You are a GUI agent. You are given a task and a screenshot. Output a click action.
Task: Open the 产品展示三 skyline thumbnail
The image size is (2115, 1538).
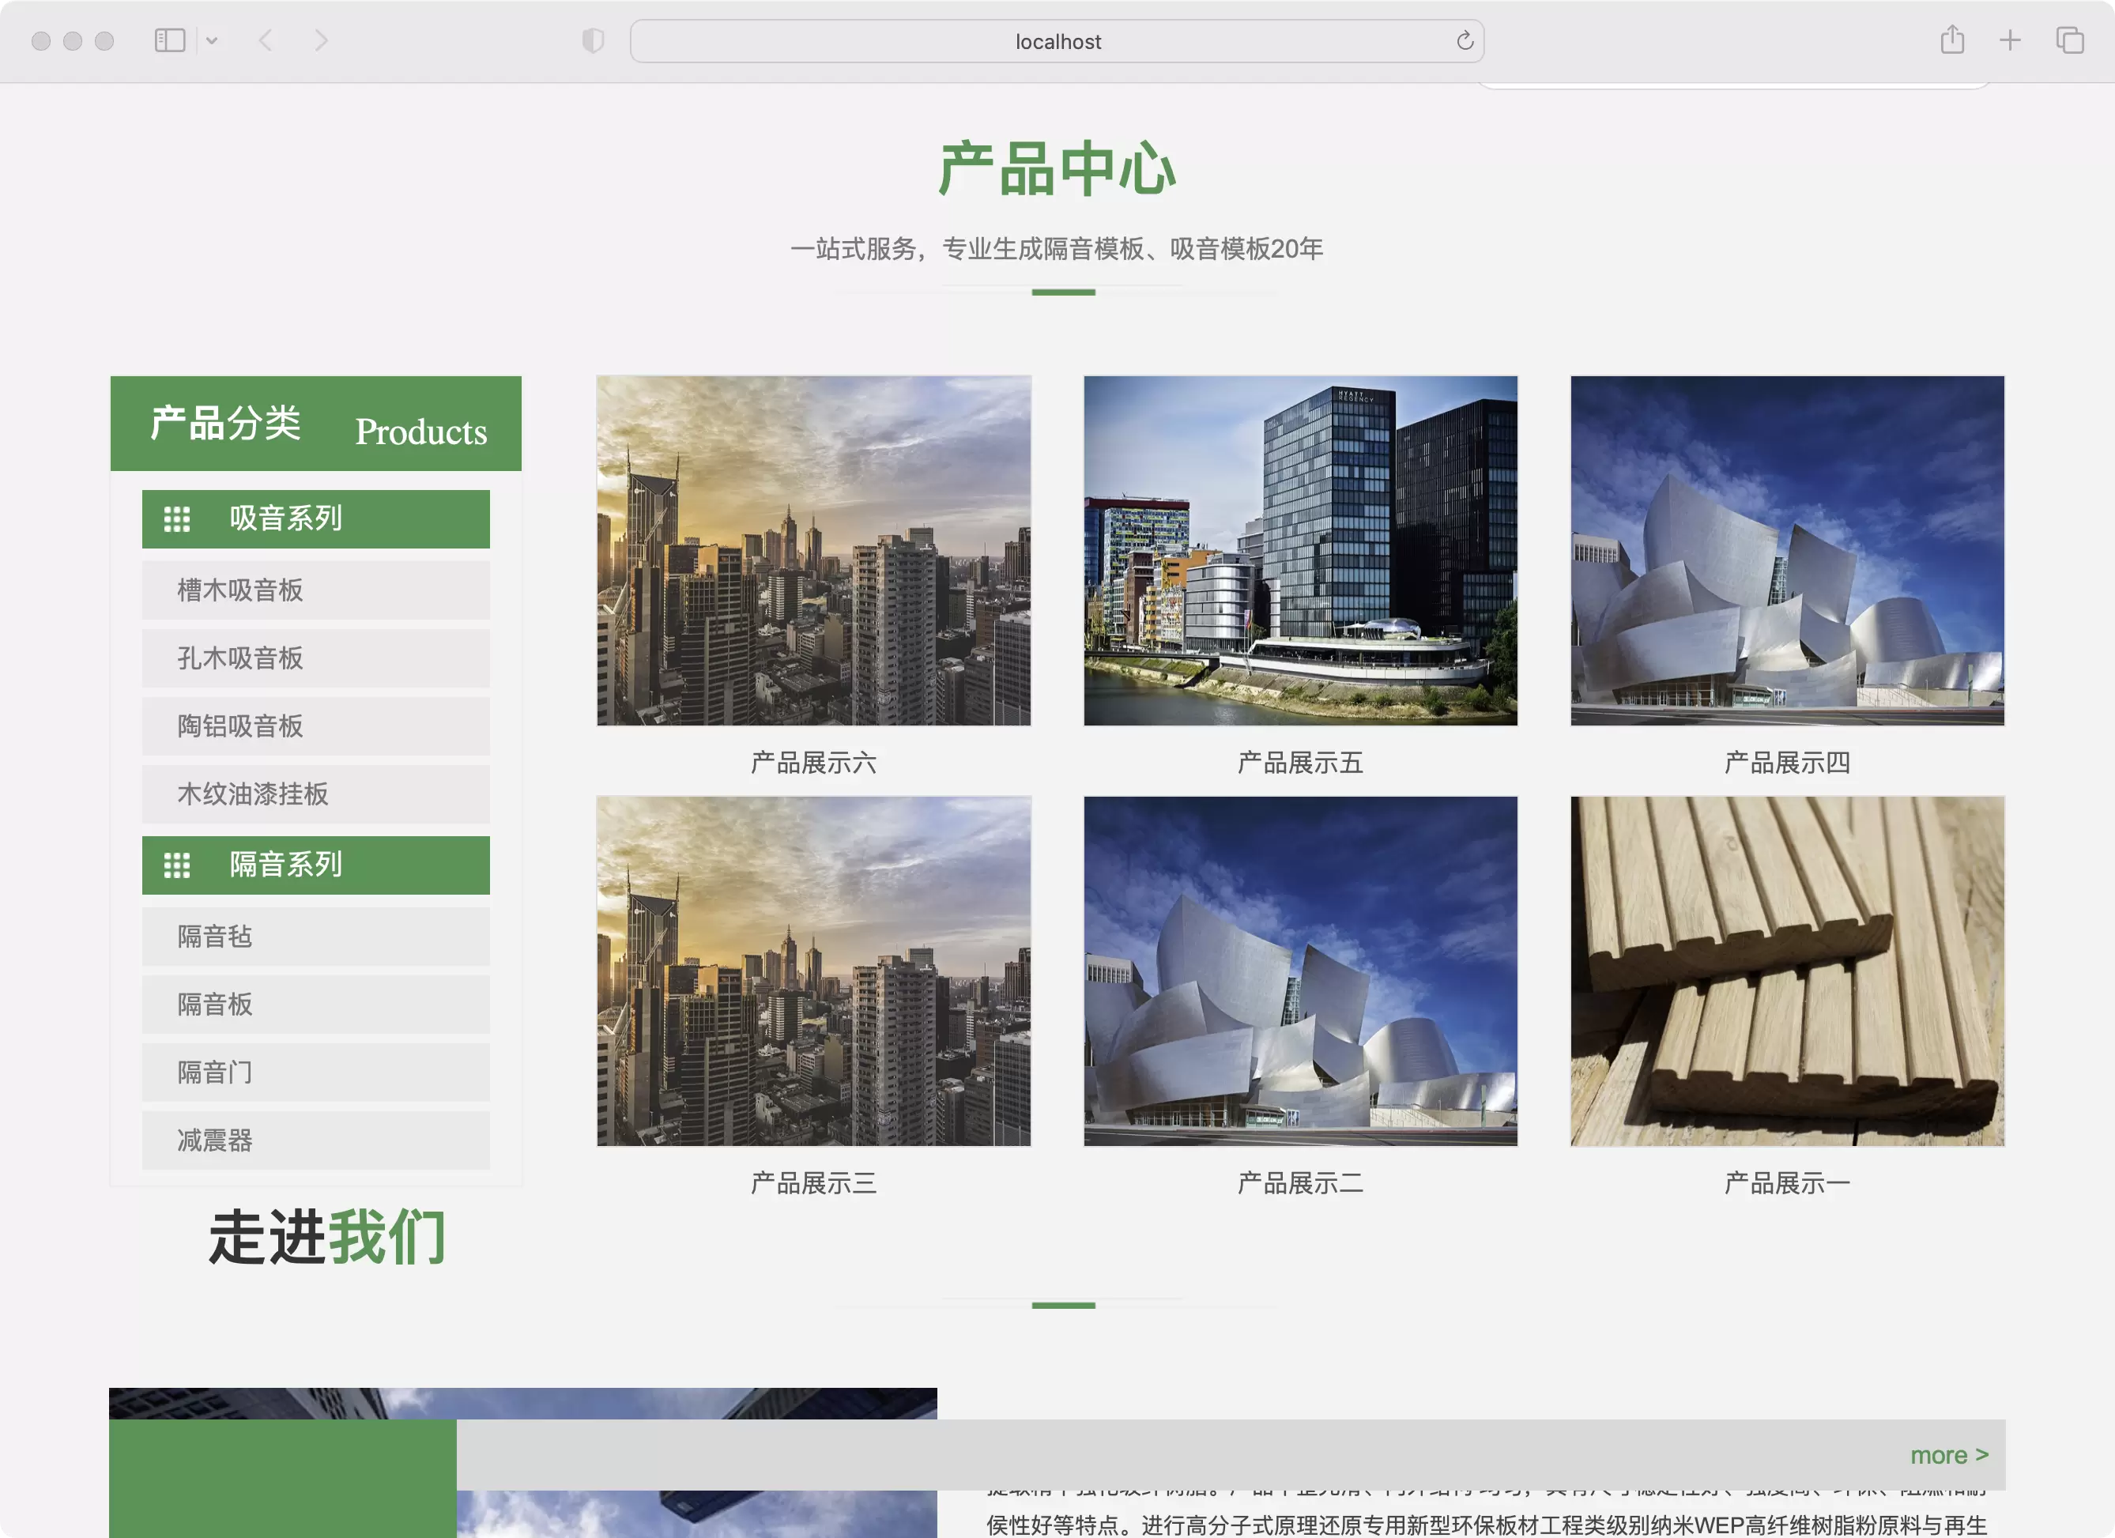(813, 971)
